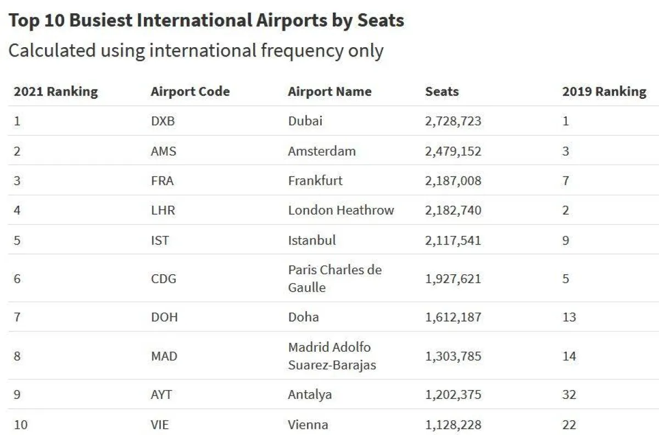659x435 pixels.
Task: Click the Madrid Adolfo Suarez-Barajas cell
Action: pos(332,355)
